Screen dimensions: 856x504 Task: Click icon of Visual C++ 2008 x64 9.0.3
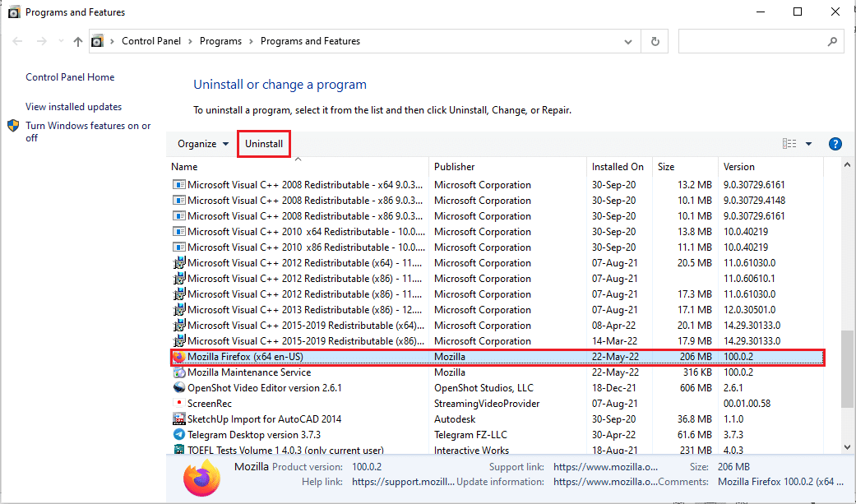178,184
